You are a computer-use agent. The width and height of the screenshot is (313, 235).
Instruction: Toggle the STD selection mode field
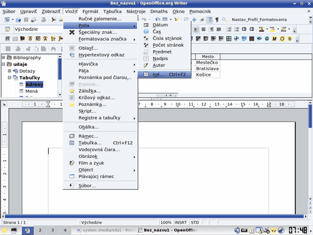[x=195, y=222]
